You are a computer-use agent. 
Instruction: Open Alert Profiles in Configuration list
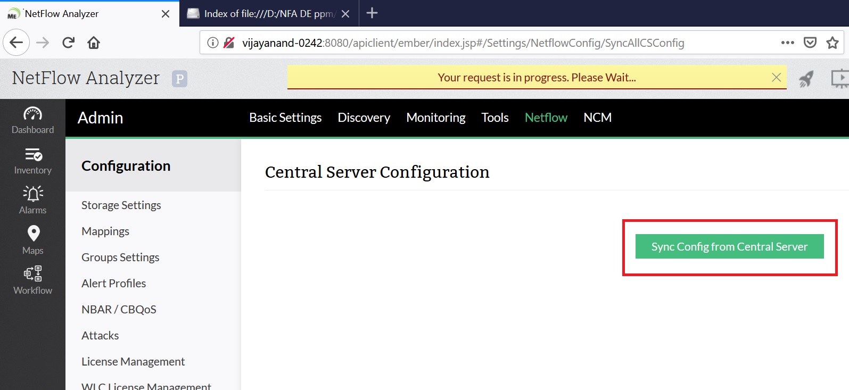point(114,284)
